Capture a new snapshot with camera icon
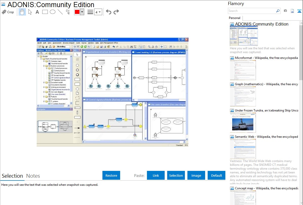Image resolution: width=303 pixels, height=205 pixels. (x=285, y=11)
